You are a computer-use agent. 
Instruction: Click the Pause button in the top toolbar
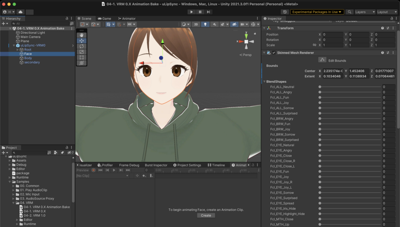[200, 12]
